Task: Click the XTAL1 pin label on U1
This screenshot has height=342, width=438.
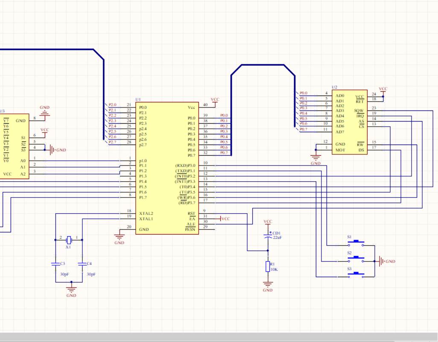Action: [146, 218]
